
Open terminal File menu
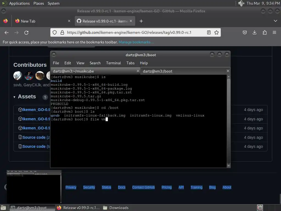point(56,63)
